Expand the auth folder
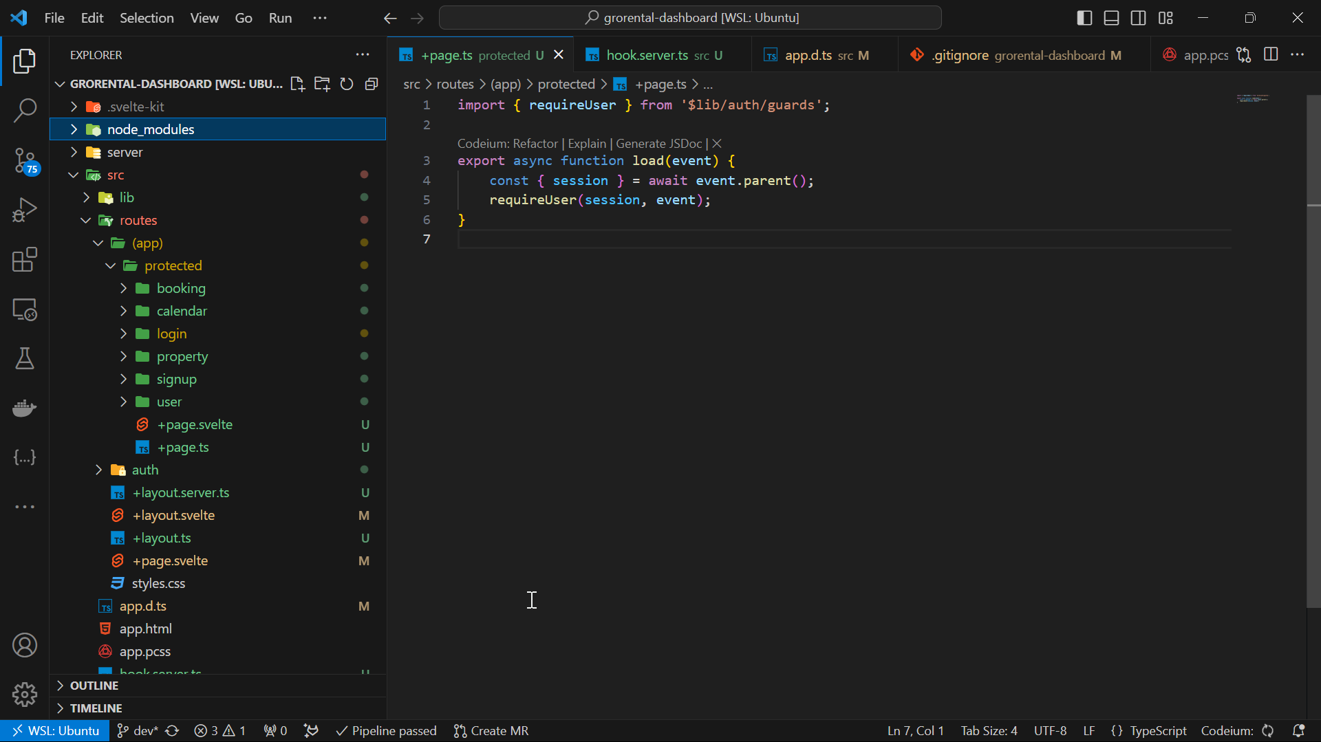Image resolution: width=1321 pixels, height=742 pixels. (x=217, y=470)
